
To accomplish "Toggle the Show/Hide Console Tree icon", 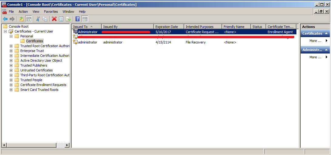I will [x=29, y=19].
